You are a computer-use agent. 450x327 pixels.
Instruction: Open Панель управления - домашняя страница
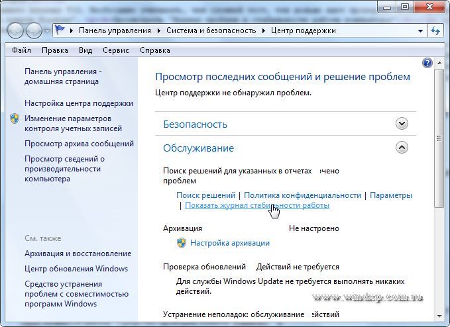tap(63, 77)
